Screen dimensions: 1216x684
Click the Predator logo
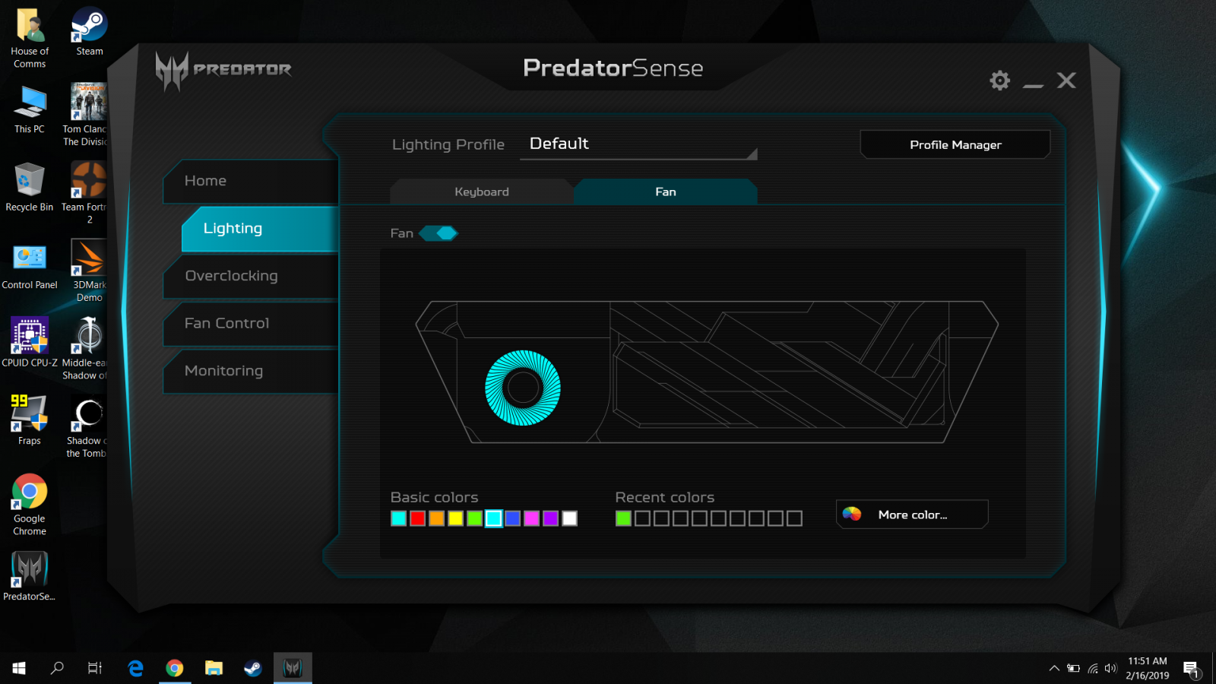click(223, 71)
